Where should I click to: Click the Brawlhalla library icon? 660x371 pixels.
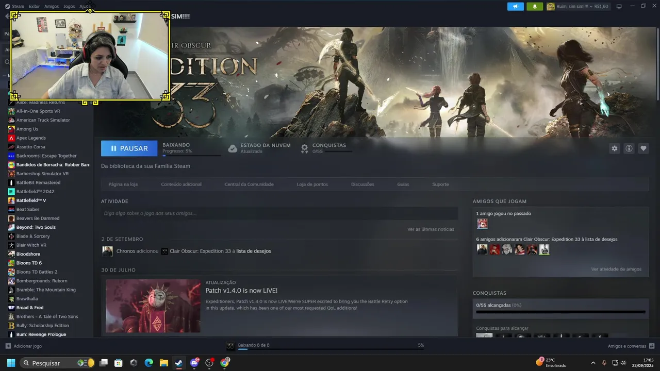(x=11, y=299)
